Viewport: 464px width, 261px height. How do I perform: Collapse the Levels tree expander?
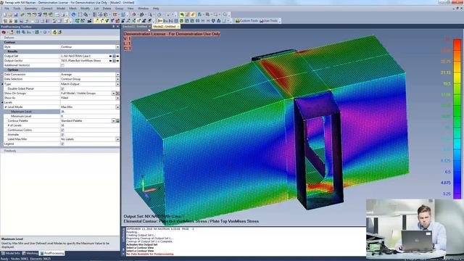coord(2,102)
